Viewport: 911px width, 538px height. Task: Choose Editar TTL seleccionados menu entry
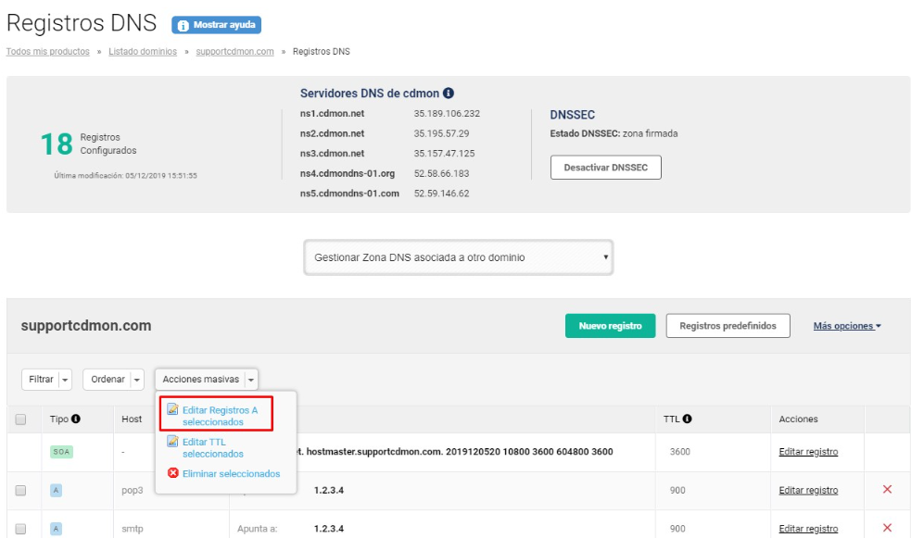(212, 448)
